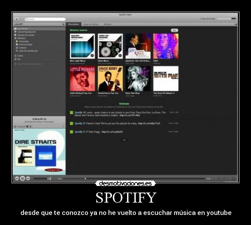
Task: Open Archivos locales in the sidebar
Action: coord(39,44)
